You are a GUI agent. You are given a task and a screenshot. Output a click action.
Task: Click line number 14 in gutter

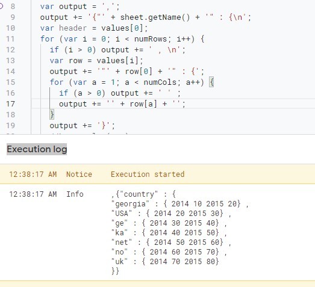click(x=10, y=72)
